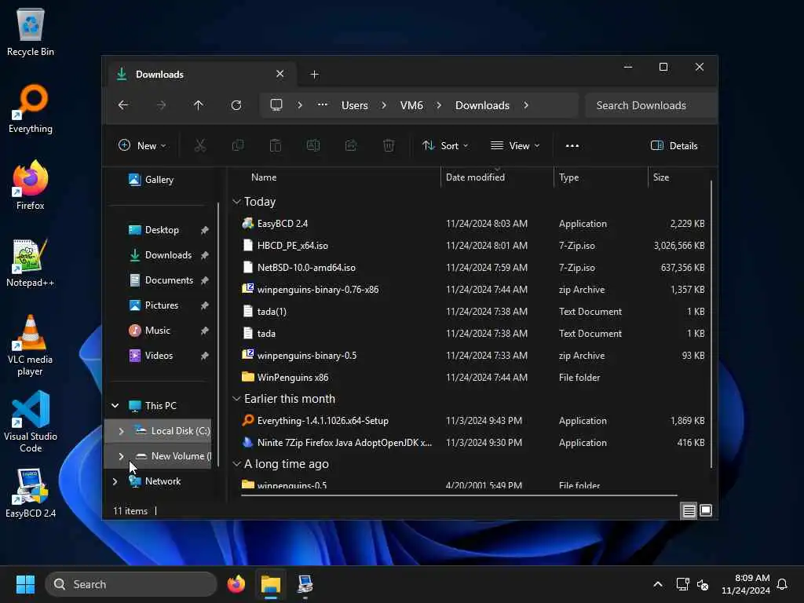Refresh the Downloads folder view
Image resolution: width=804 pixels, height=603 pixels.
pyautogui.click(x=236, y=105)
